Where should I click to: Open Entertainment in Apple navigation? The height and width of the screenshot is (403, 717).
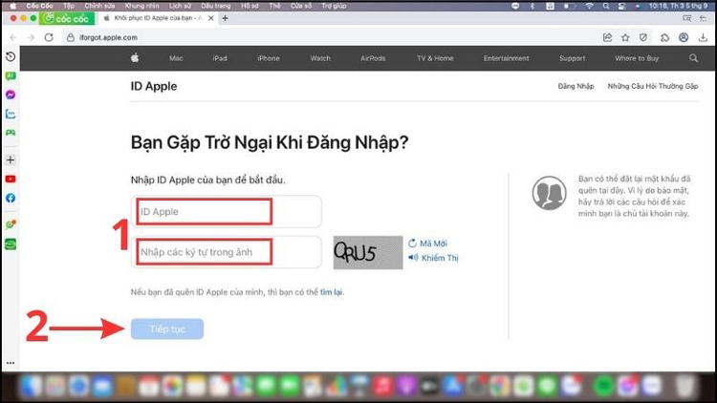pos(506,58)
